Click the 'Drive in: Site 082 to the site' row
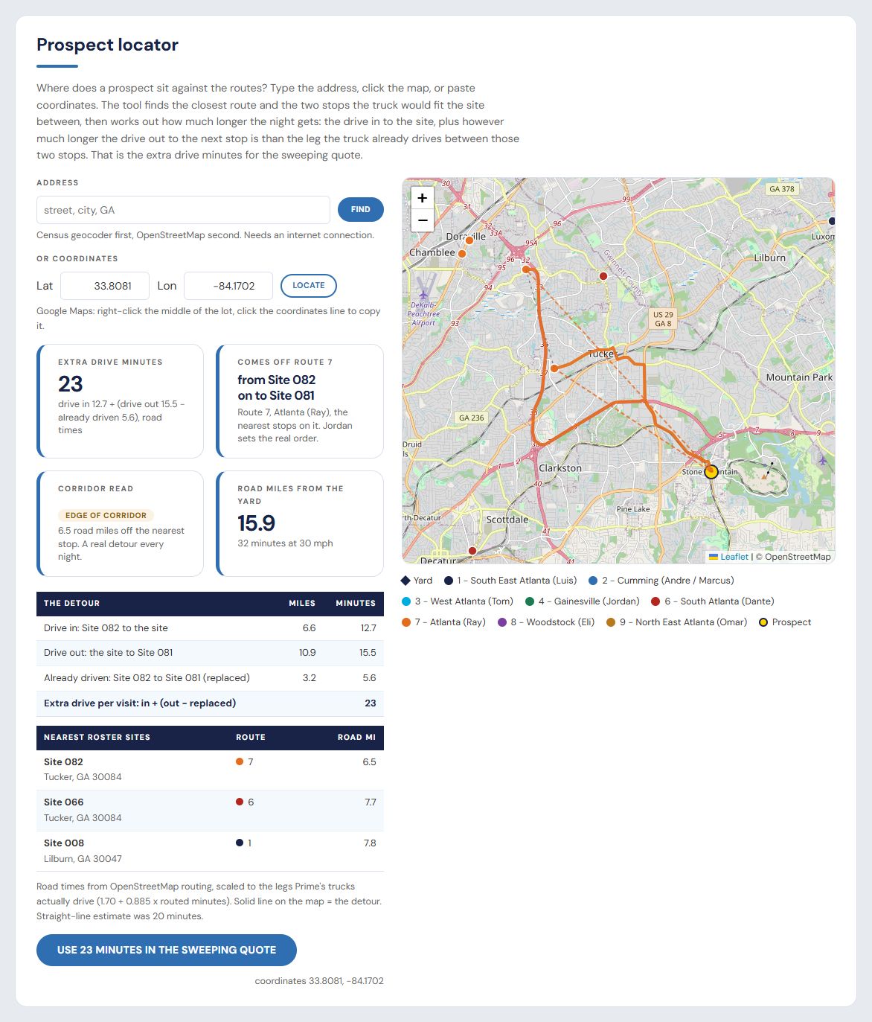872x1022 pixels. coord(210,628)
